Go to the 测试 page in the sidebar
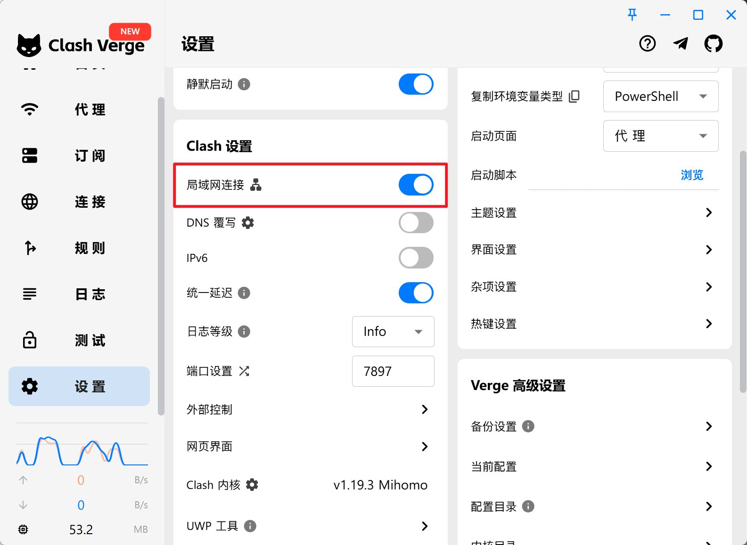Viewport: 747px width, 545px height. tap(79, 340)
